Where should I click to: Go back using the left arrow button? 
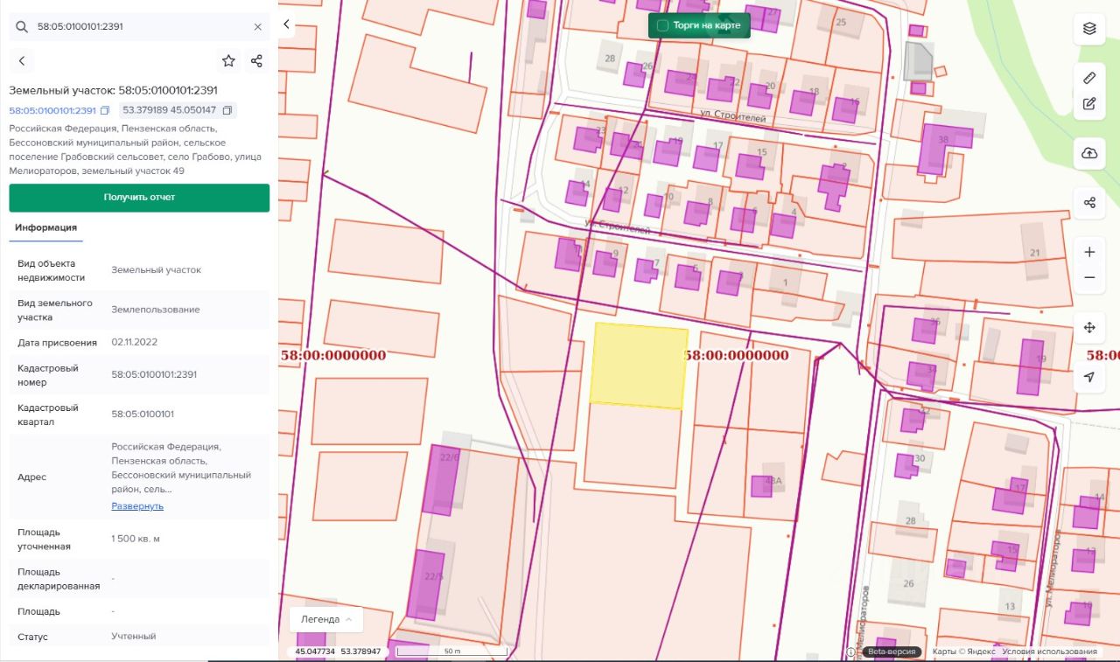(22, 61)
